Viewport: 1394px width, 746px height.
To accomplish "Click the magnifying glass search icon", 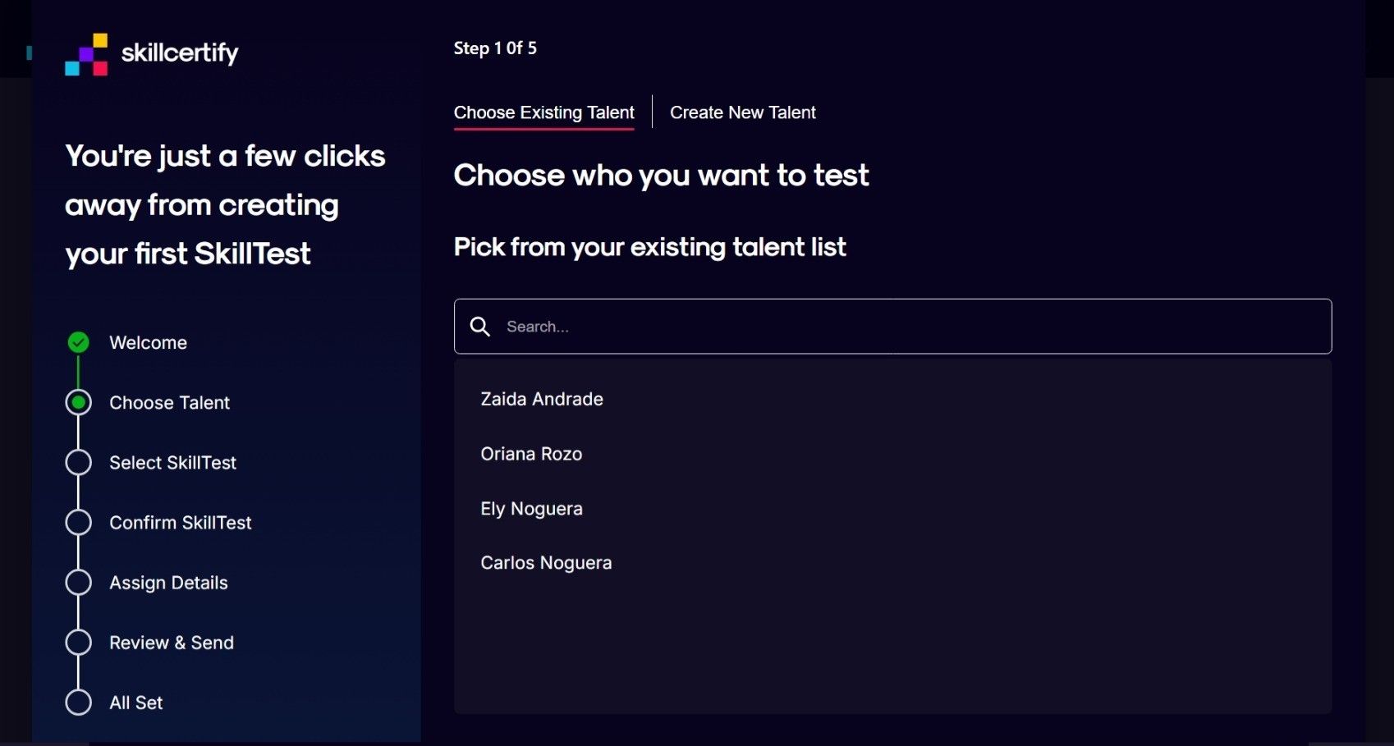I will [480, 327].
